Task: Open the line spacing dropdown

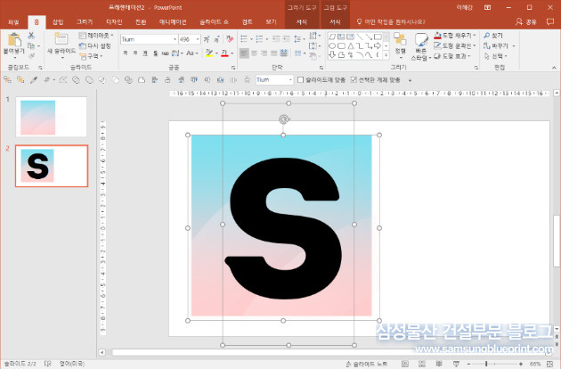Action: (x=298, y=38)
